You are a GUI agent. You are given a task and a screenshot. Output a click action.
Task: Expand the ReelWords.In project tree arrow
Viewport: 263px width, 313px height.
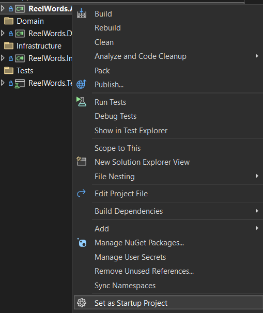tap(3, 58)
